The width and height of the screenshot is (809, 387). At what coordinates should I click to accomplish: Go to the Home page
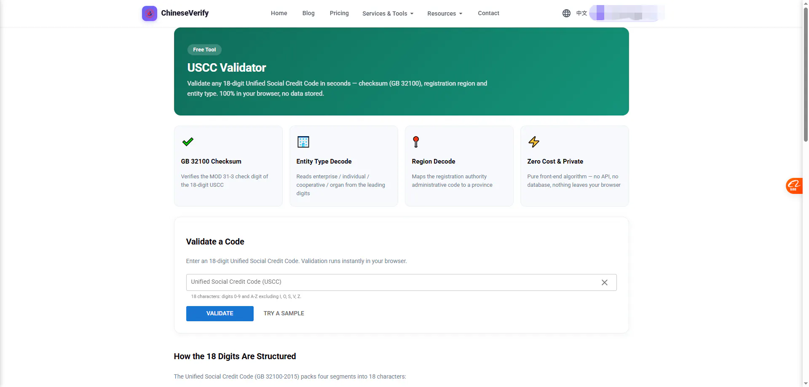coord(279,13)
